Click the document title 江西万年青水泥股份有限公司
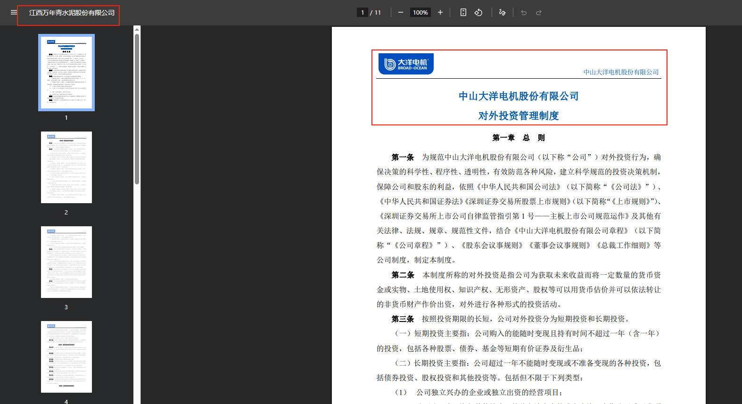The width and height of the screenshot is (742, 404). pyautogui.click(x=72, y=13)
